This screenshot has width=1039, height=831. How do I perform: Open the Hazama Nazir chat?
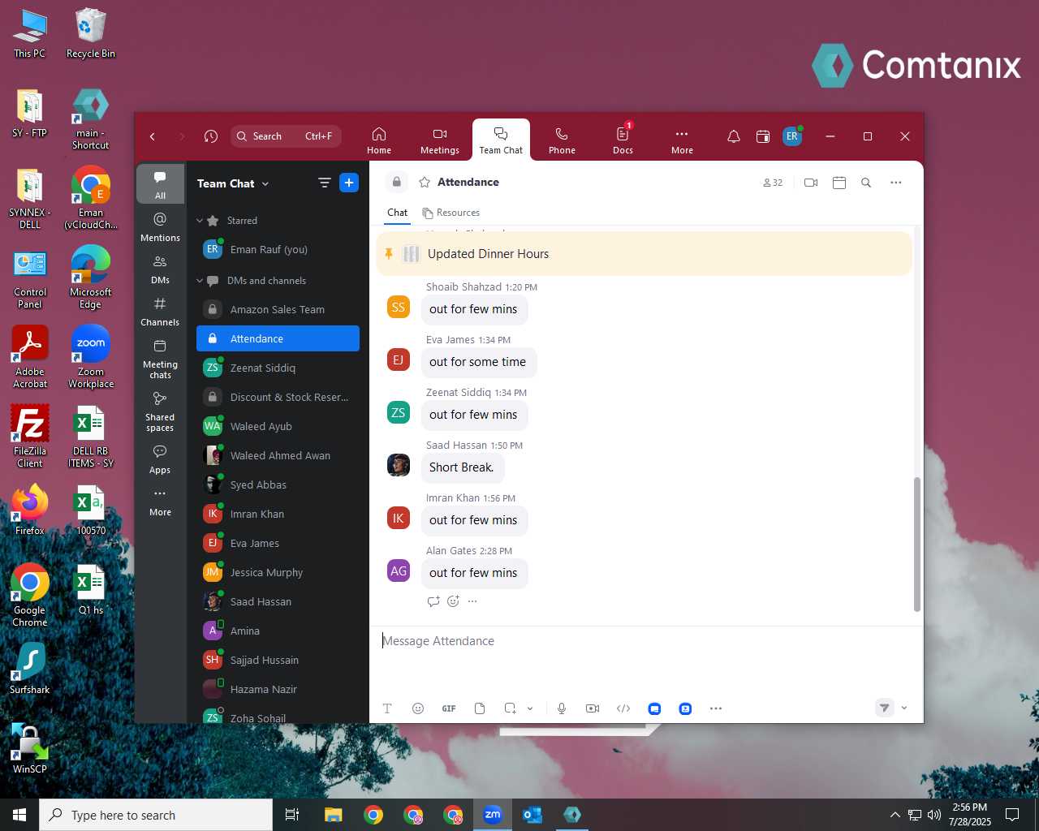click(278, 689)
